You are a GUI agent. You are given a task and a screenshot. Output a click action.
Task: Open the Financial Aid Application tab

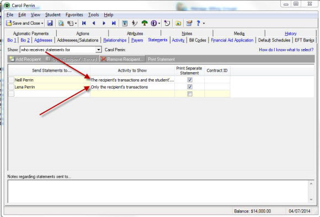232,40
